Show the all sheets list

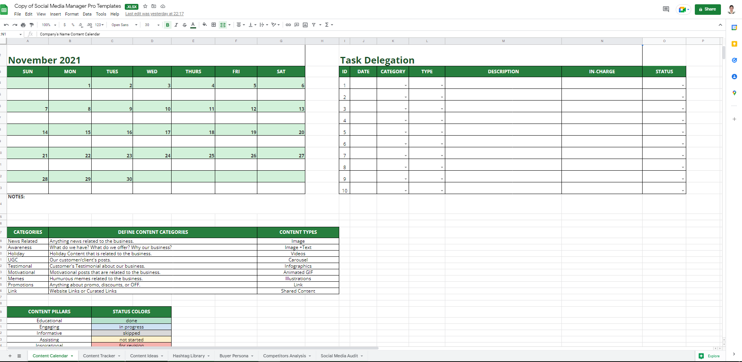pyautogui.click(x=19, y=356)
